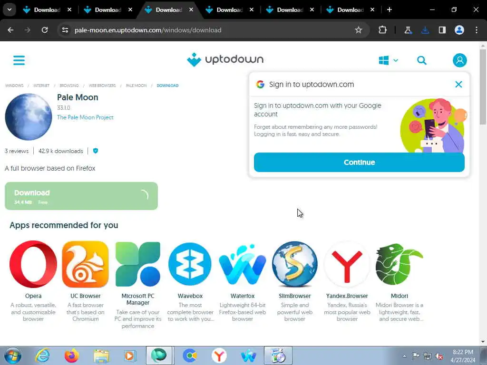Image resolution: width=487 pixels, height=365 pixels.
Task: Reload the current page
Action: click(45, 30)
